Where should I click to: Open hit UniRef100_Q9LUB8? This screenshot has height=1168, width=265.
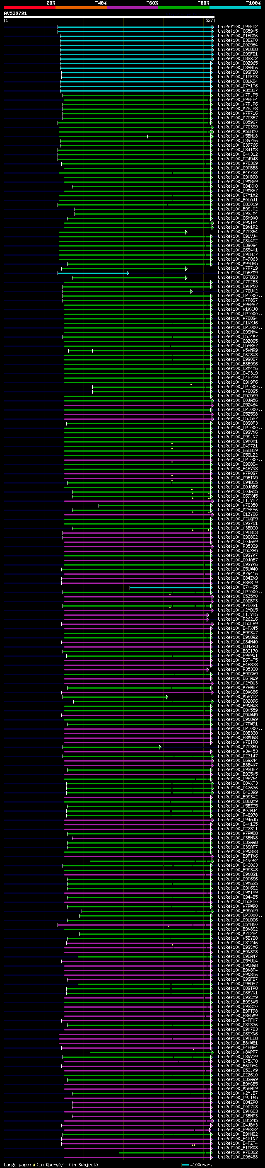tap(237, 49)
